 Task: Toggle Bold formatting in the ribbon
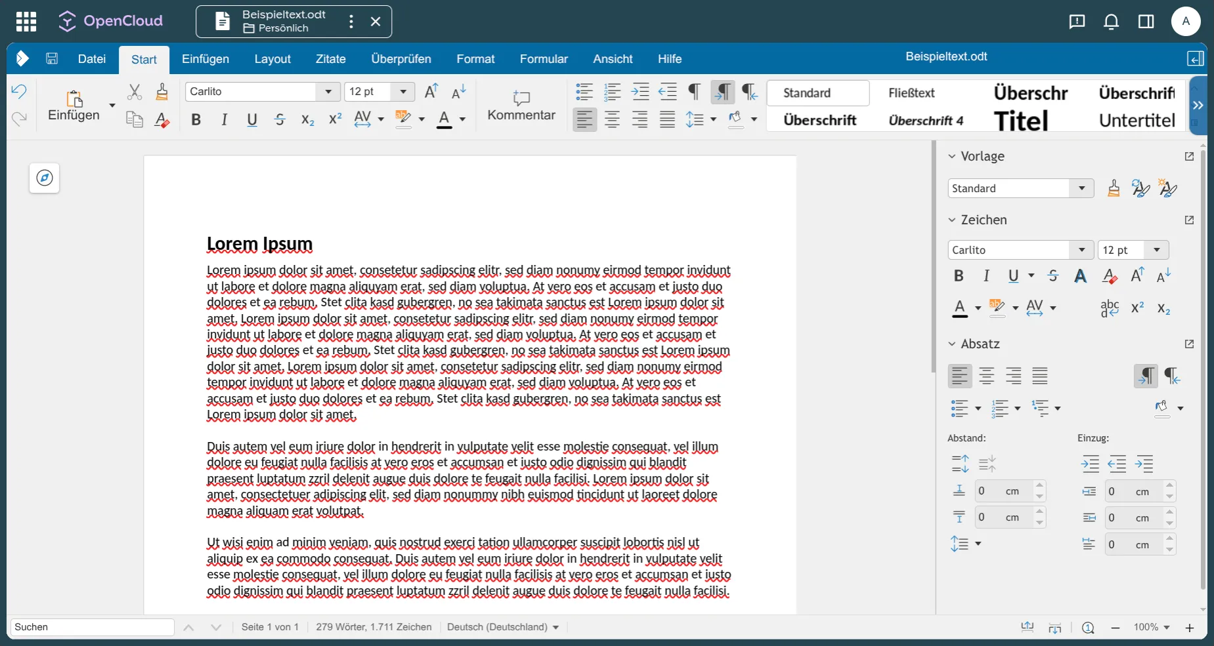tap(196, 119)
